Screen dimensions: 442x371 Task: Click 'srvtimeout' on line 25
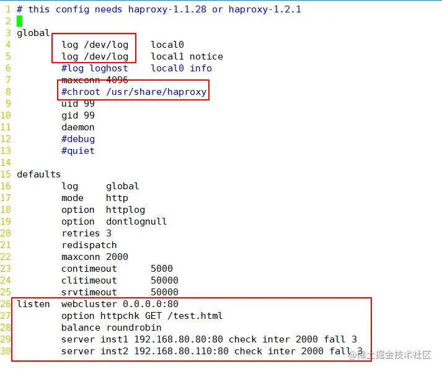[x=89, y=292]
